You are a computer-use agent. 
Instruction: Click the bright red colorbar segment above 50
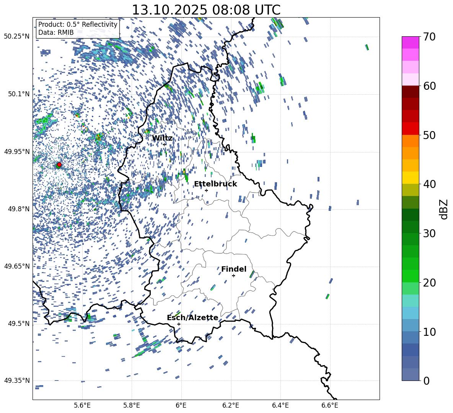pyautogui.click(x=410, y=129)
